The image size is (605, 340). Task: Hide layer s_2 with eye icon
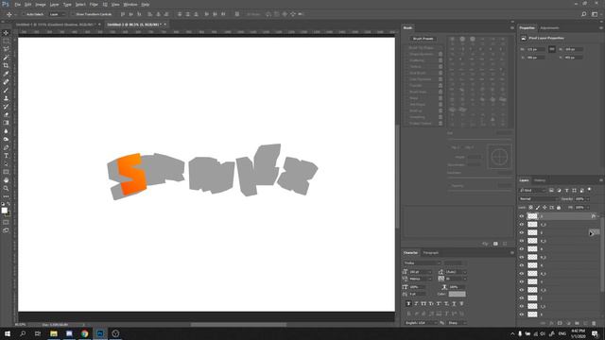tap(522, 225)
